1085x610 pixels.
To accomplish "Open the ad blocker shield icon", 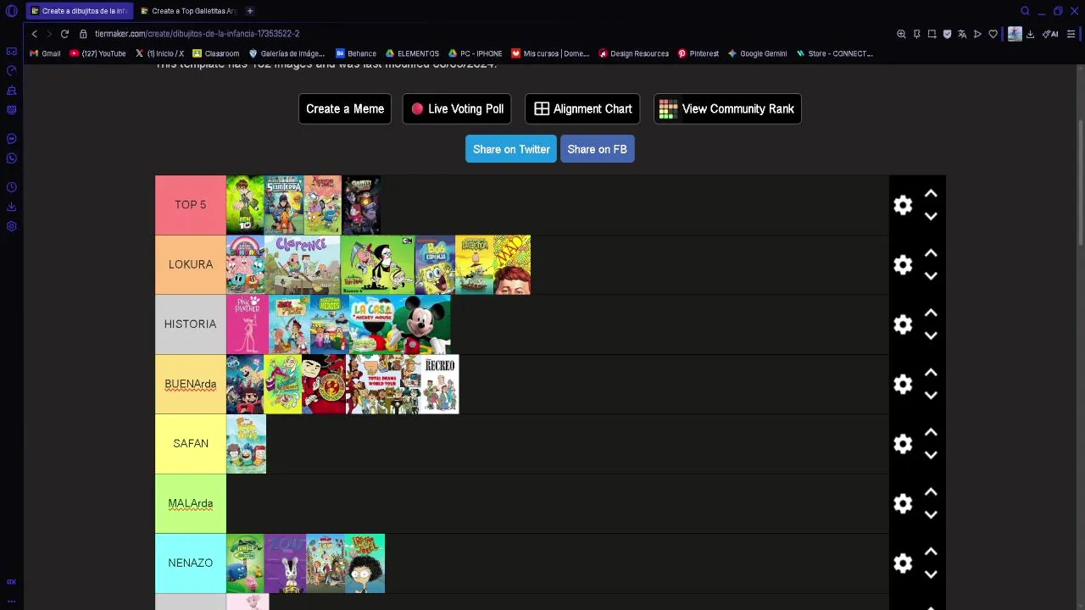I will coord(947,34).
